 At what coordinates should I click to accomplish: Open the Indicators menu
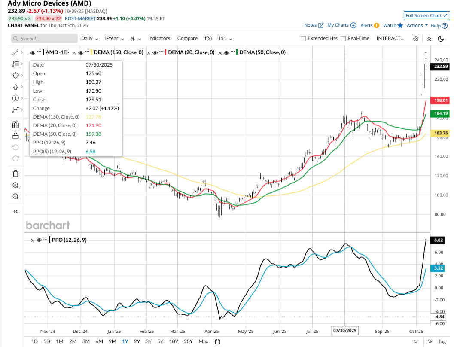tap(159, 38)
